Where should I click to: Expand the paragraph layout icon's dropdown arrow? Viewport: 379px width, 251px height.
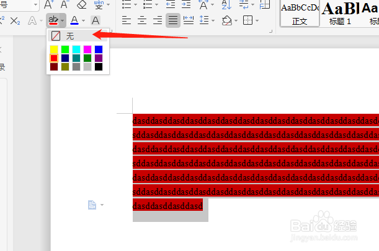click(x=102, y=205)
